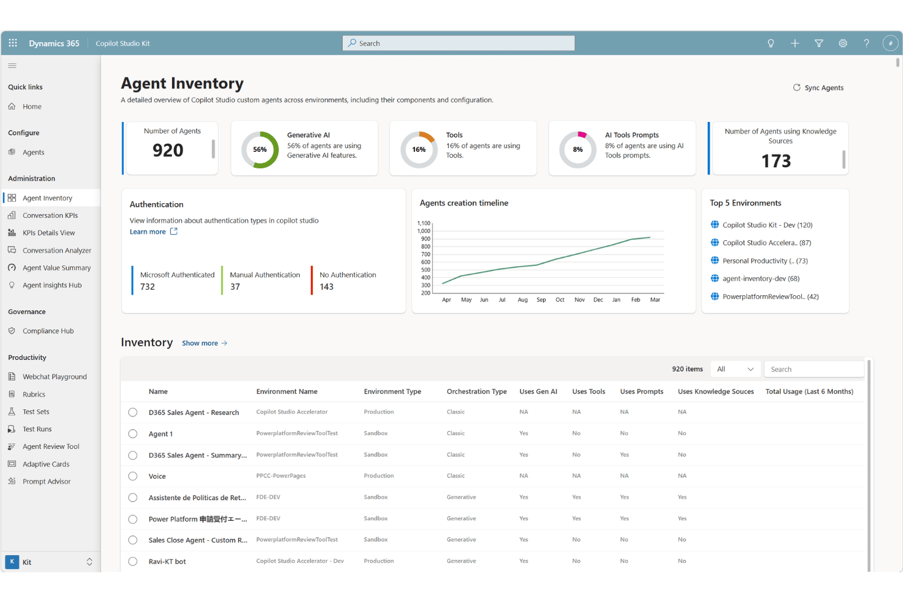Image resolution: width=903 pixels, height=602 pixels.
Task: Open the advanced filter funnel icon
Action: 819,43
